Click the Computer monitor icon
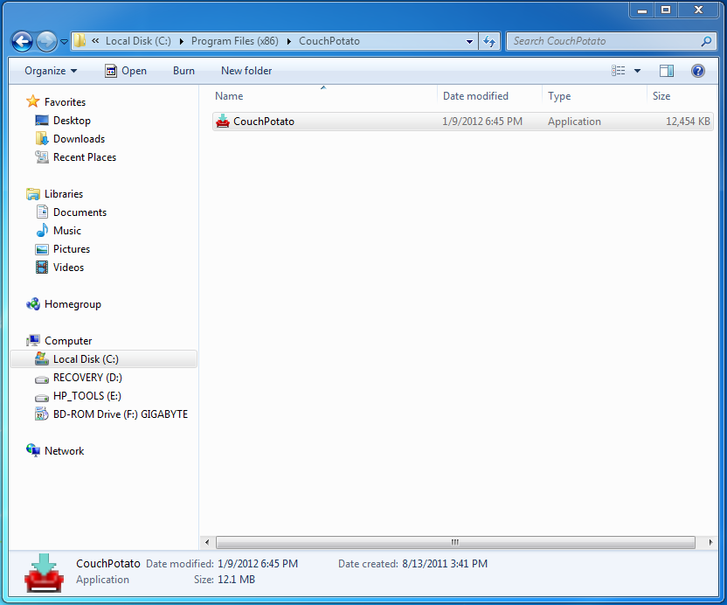This screenshot has height=605, width=727. point(33,341)
